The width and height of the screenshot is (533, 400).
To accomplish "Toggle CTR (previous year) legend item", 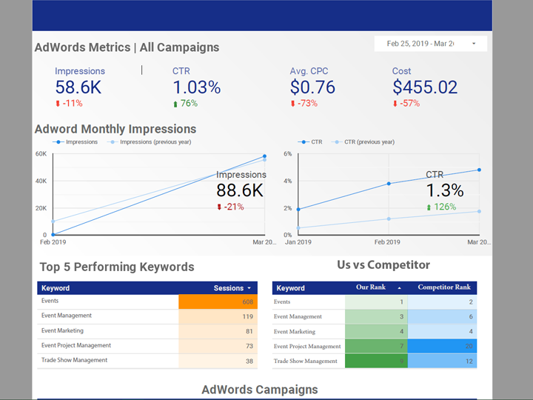I will [x=363, y=141].
